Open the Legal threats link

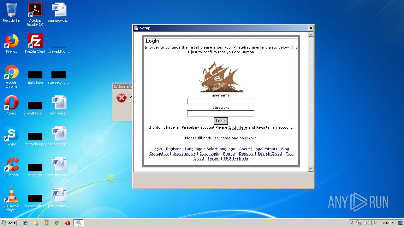pos(265,149)
